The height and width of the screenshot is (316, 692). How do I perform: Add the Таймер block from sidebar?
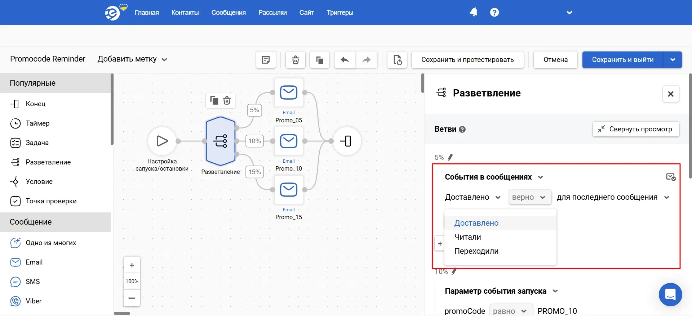pyautogui.click(x=37, y=123)
